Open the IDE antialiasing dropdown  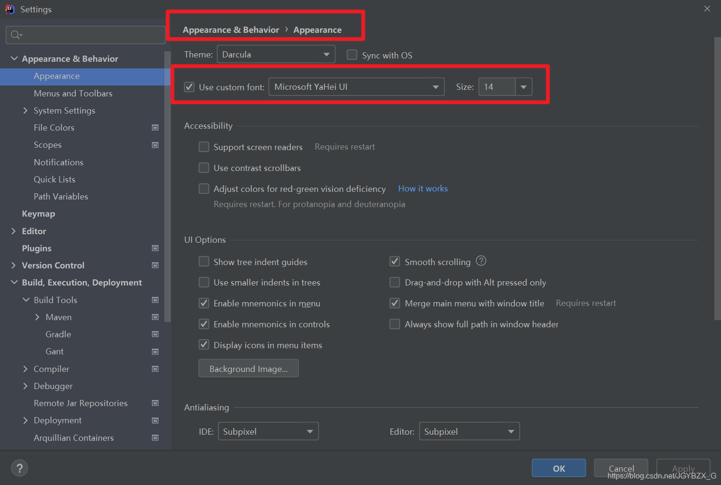pyautogui.click(x=268, y=431)
